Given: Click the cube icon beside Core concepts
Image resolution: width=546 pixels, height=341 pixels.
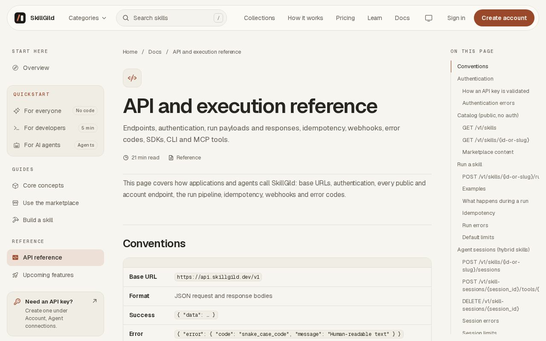Looking at the screenshot, I should [x=15, y=186].
